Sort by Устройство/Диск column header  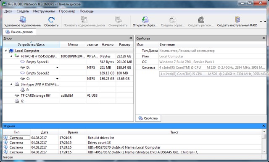coord(31,44)
